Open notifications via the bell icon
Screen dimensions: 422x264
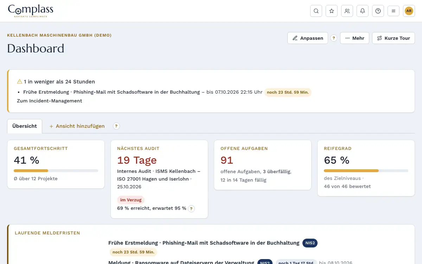coord(363,11)
